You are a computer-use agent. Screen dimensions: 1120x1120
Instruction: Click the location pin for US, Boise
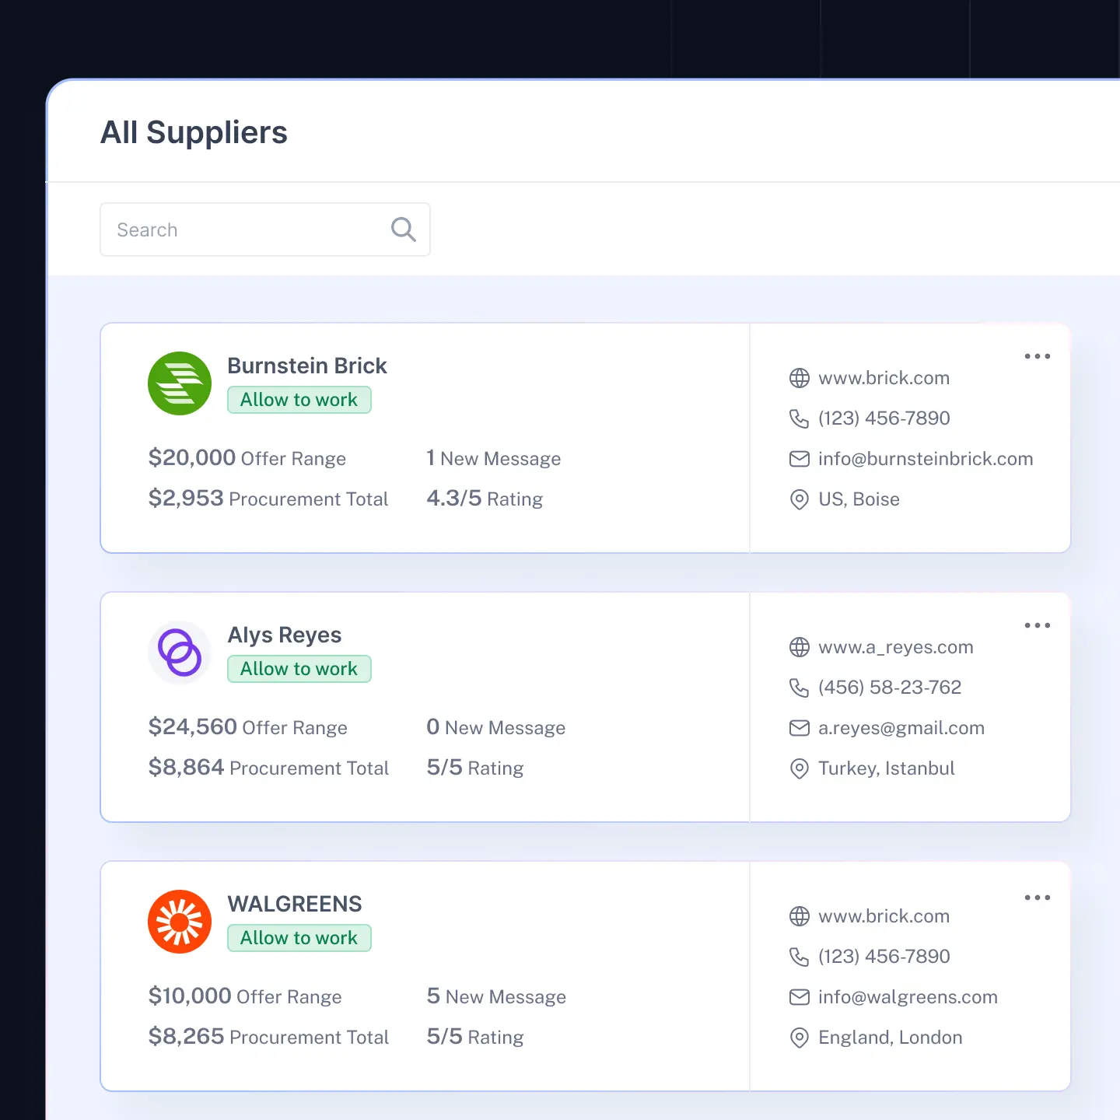[800, 499]
